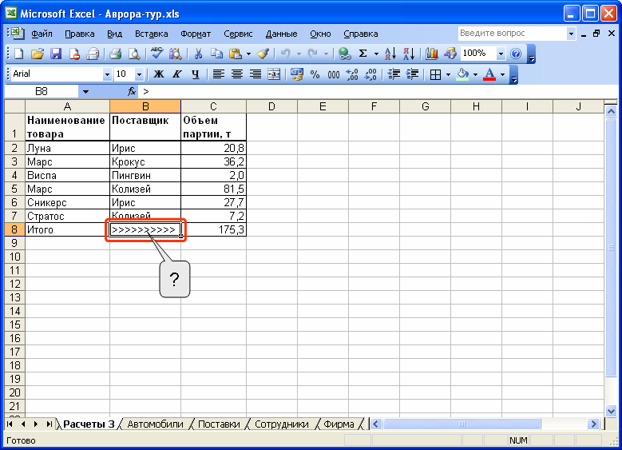Insert hyperlink with the globe icon
Image resolution: width=622 pixels, height=450 pixels.
[344, 54]
